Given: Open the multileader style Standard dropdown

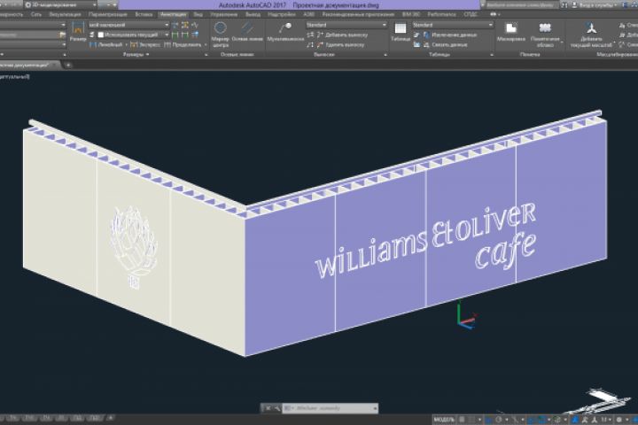Looking at the screenshot, I should 346,25.
